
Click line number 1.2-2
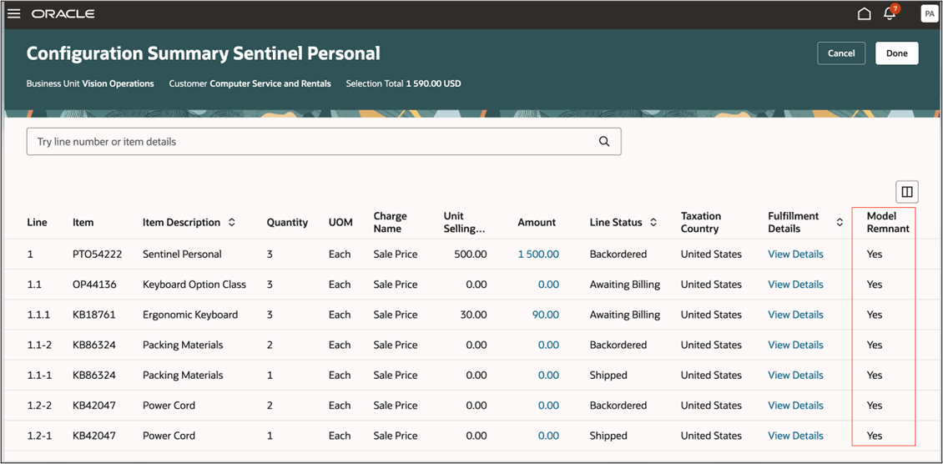coord(39,405)
